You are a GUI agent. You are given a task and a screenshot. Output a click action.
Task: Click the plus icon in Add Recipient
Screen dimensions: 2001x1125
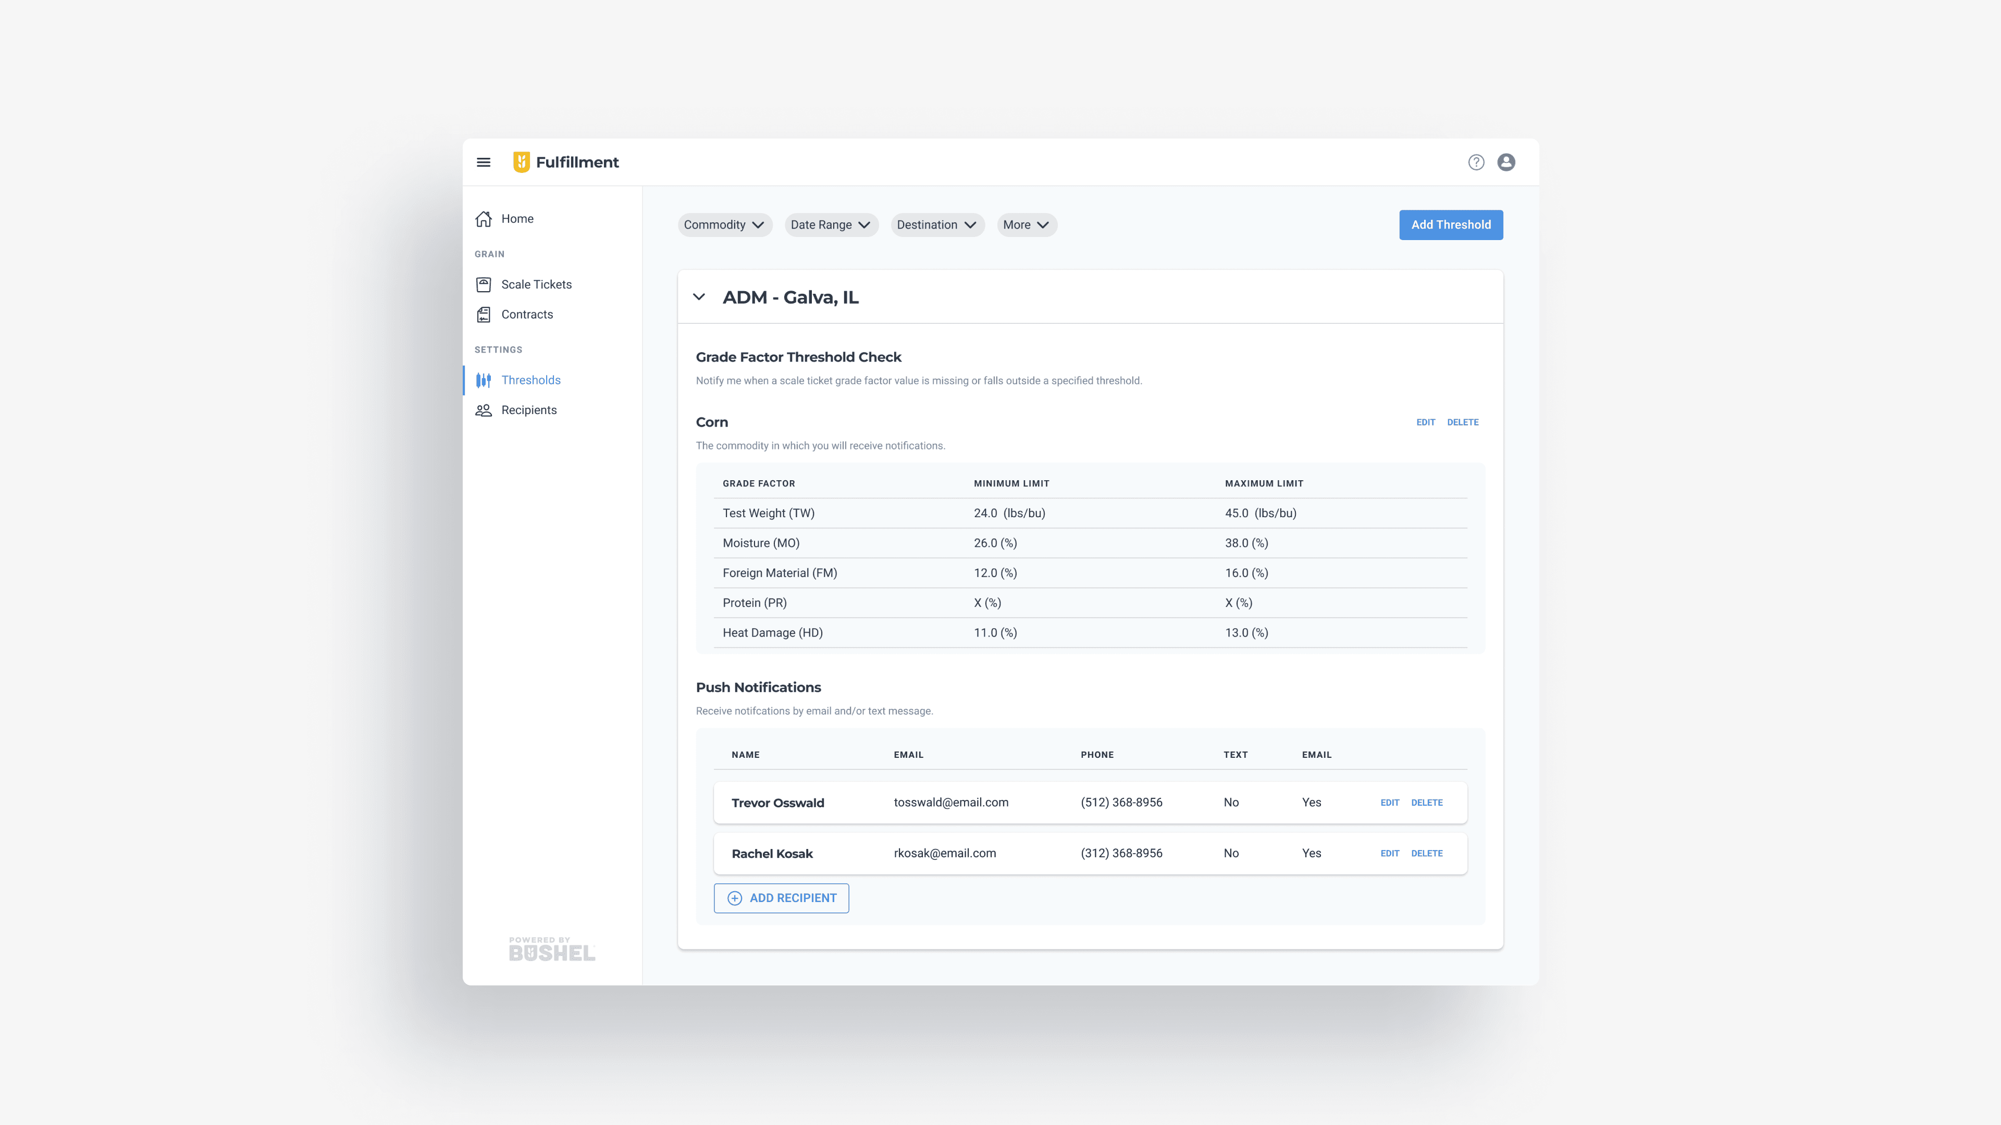click(x=734, y=898)
